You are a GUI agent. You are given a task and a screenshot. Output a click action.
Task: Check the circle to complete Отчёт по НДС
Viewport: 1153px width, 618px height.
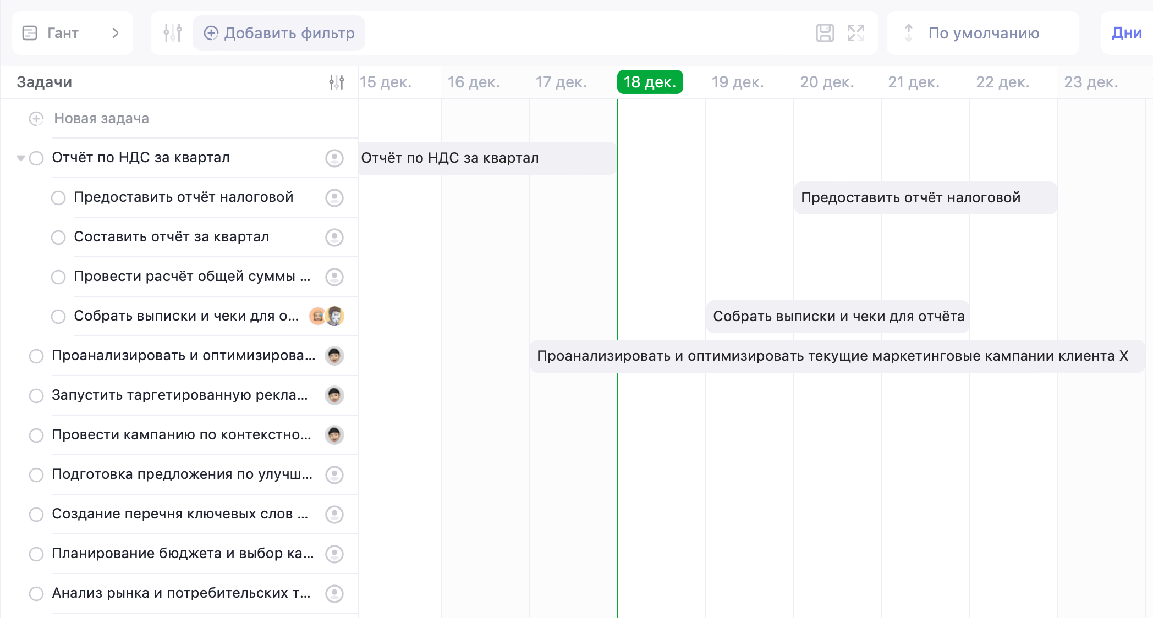(36, 158)
